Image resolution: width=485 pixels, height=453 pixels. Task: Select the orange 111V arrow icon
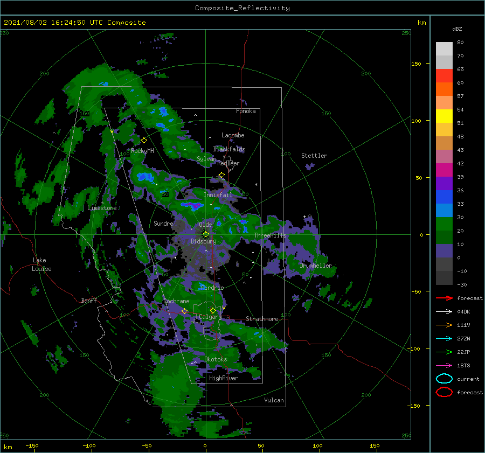click(444, 325)
